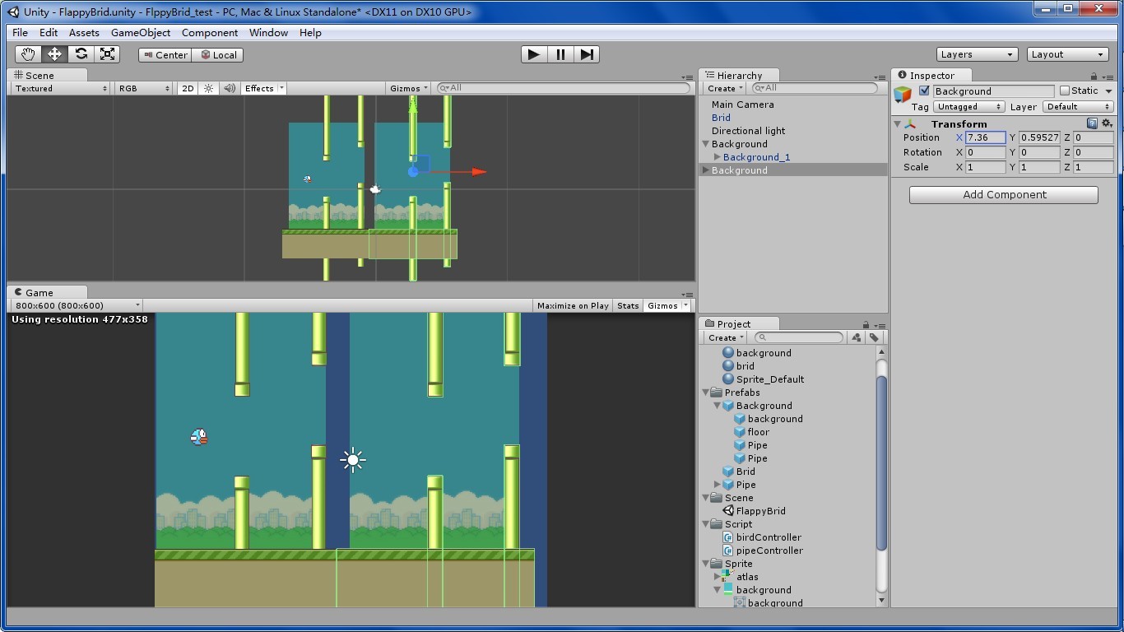
Task: Click the Position X input field
Action: (x=983, y=137)
